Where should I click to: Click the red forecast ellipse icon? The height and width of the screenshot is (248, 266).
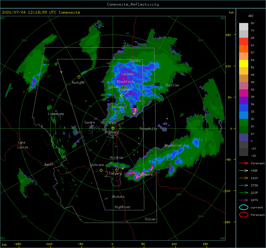[244, 215]
